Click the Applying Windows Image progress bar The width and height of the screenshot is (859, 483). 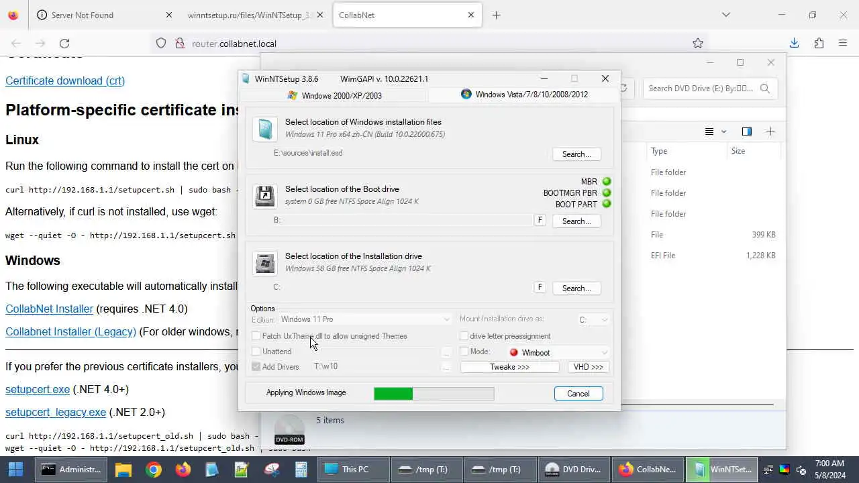point(434,394)
